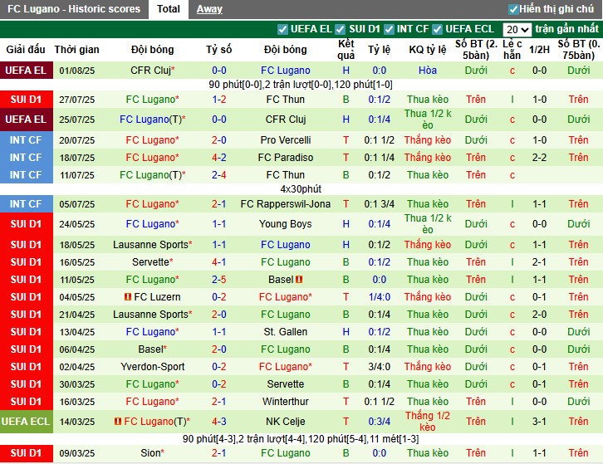603x464 pixels.
Task: Click the Lẻ chẵn column header
Action: click(x=512, y=50)
